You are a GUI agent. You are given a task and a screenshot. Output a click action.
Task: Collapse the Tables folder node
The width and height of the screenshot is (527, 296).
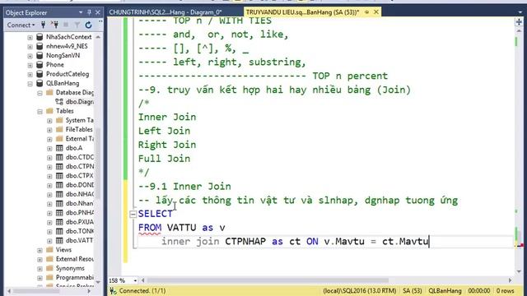coord(40,112)
